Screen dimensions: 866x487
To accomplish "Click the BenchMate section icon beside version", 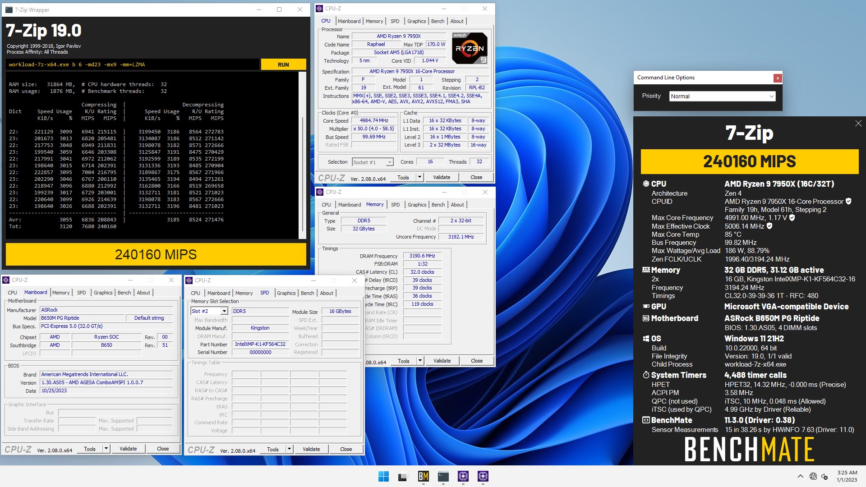I will coord(646,420).
